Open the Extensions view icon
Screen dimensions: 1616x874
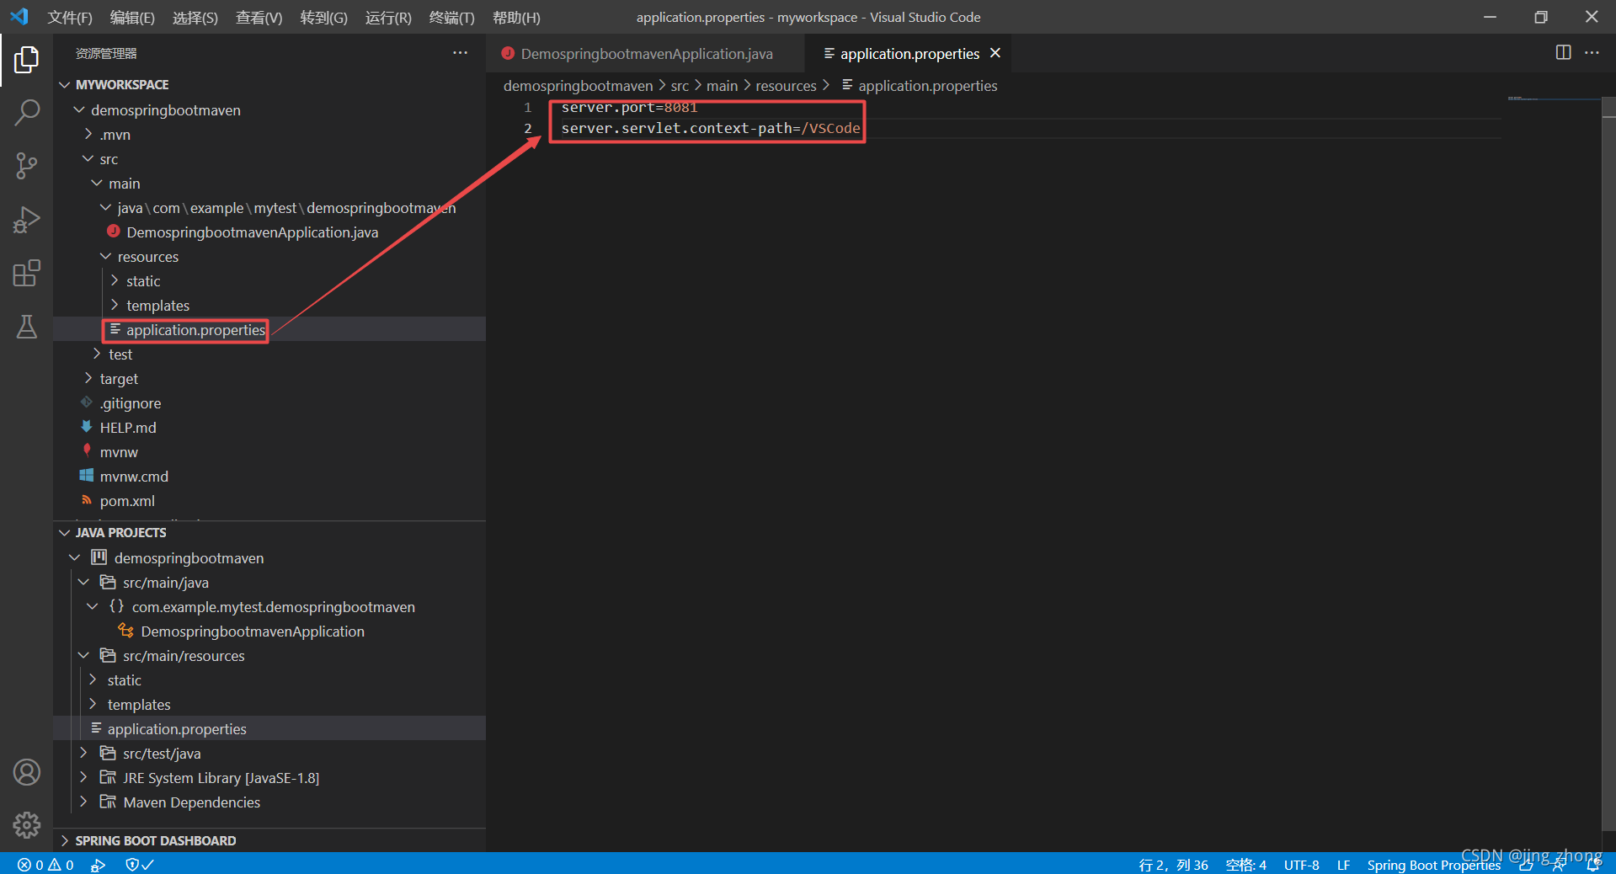click(26, 274)
